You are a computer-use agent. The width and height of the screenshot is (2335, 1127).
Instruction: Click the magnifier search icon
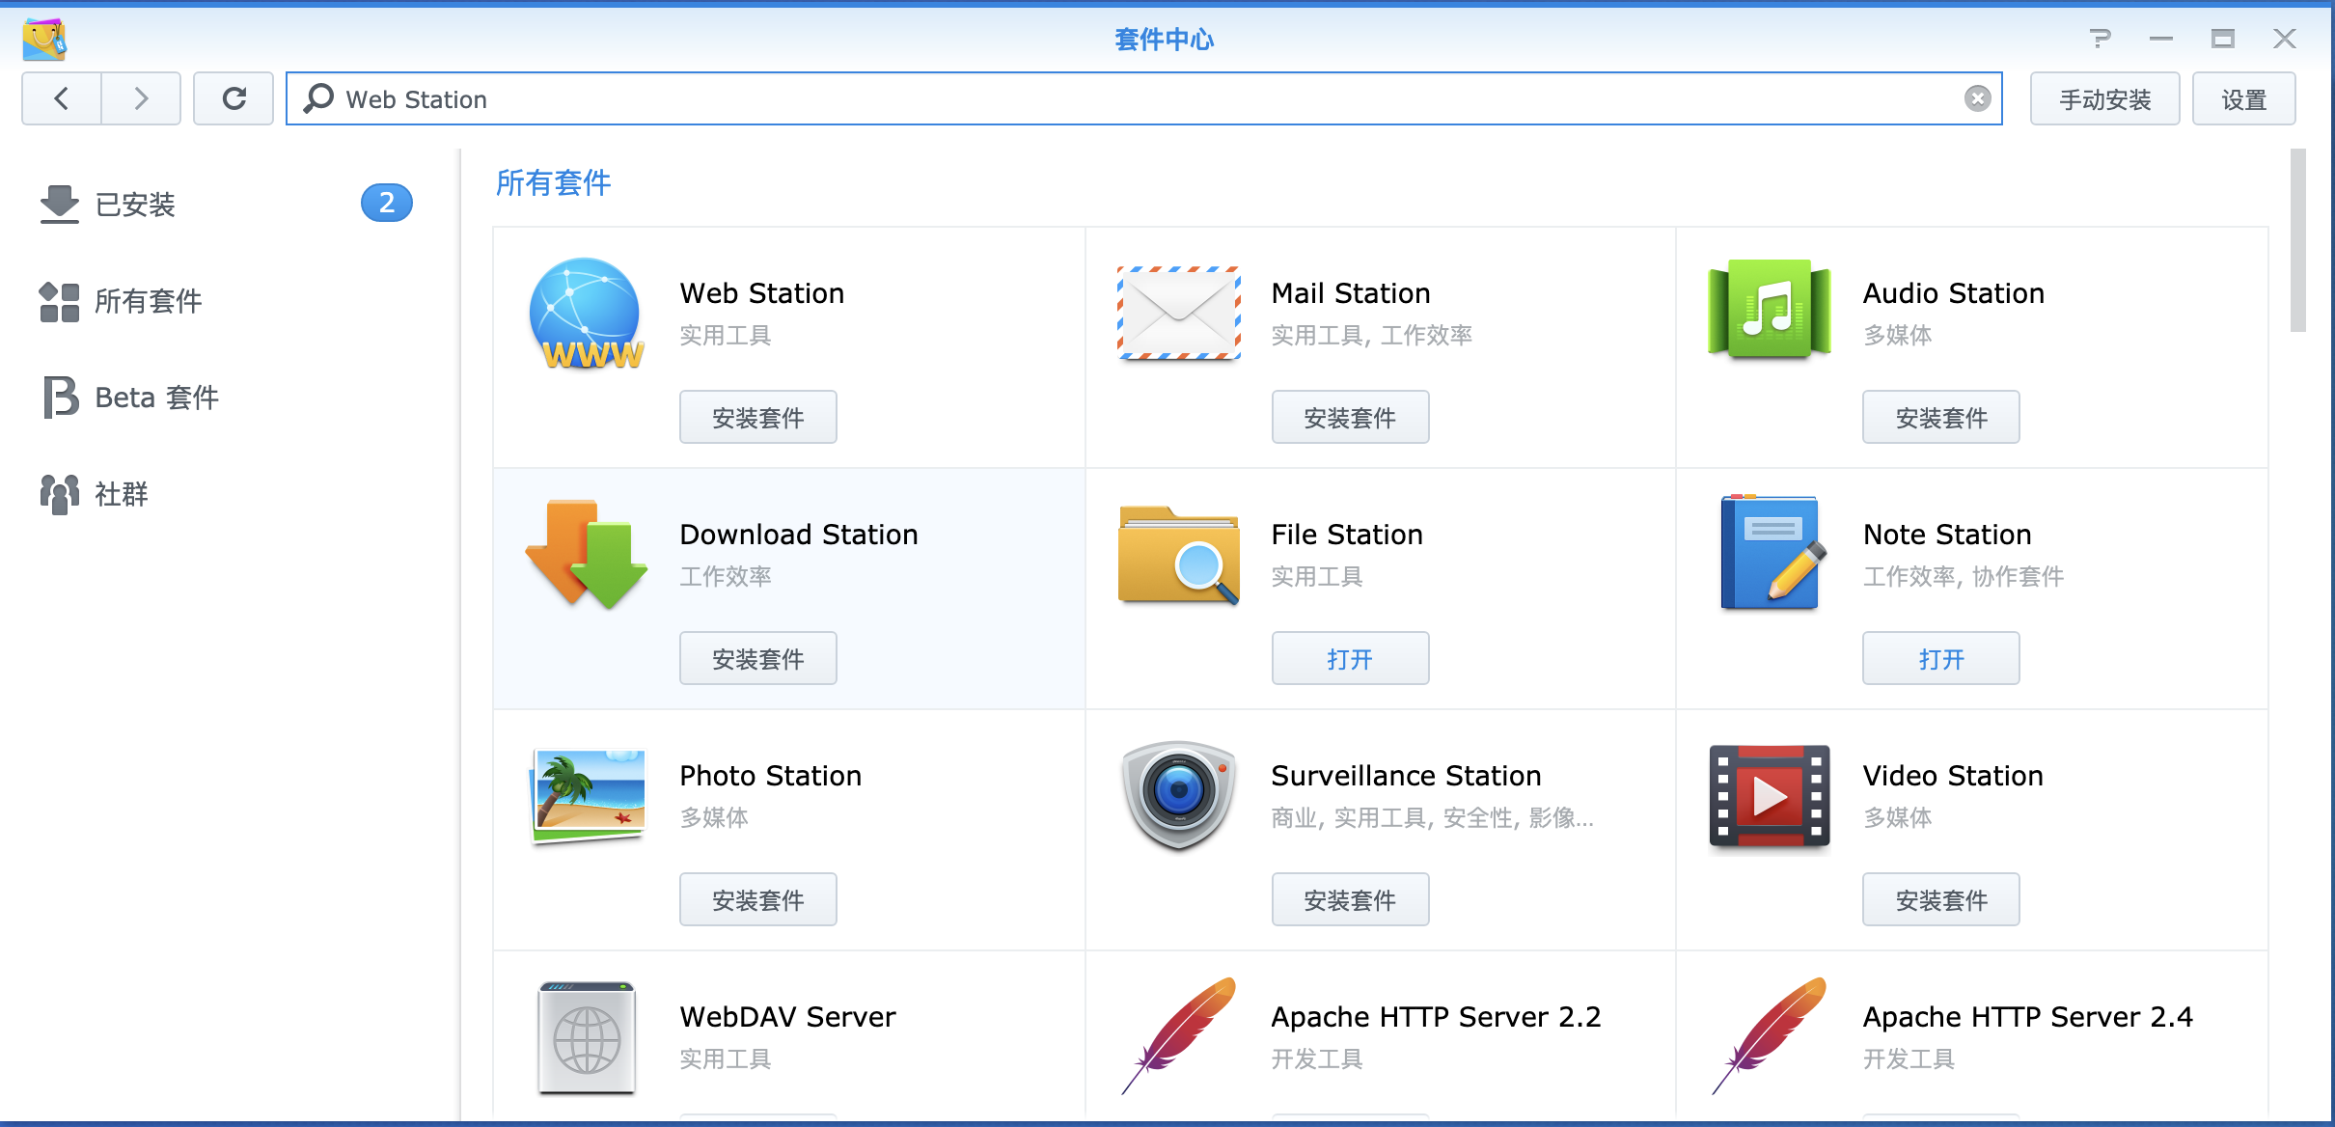point(318,98)
